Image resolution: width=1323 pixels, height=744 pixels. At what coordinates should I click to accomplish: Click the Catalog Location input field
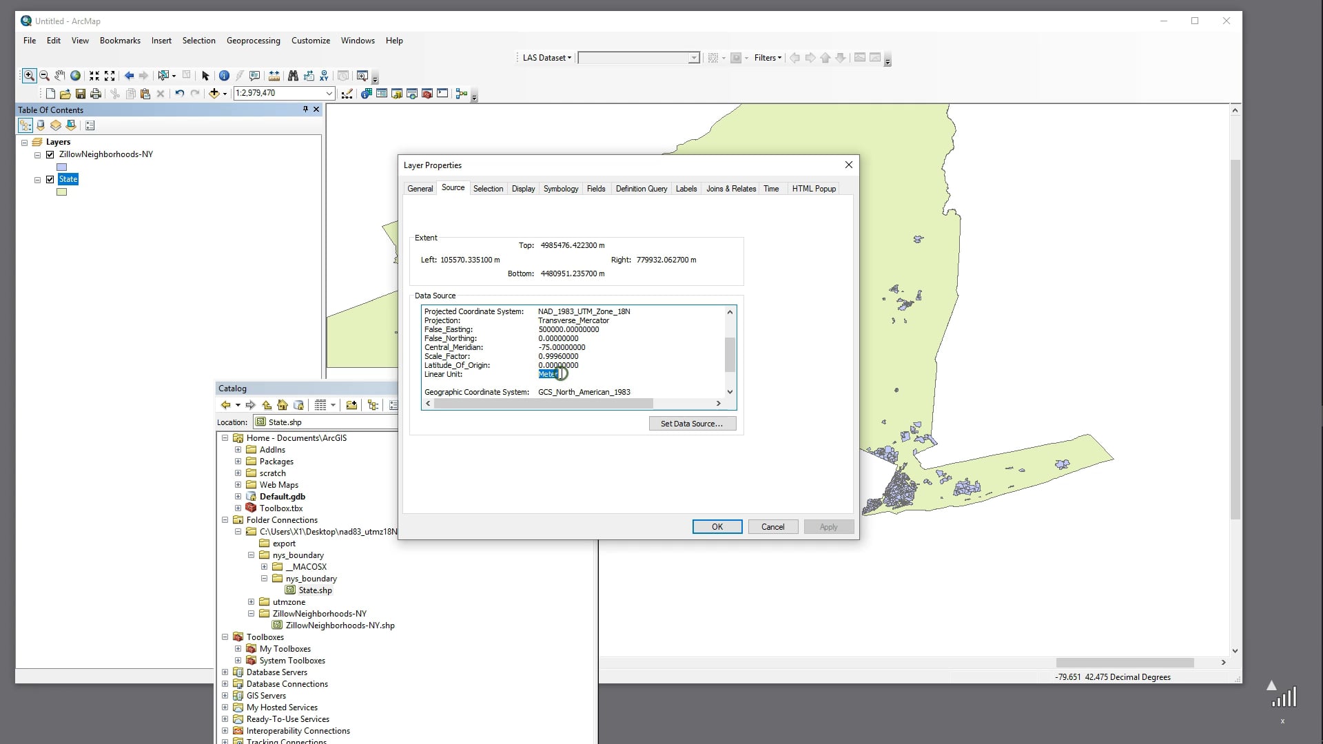325,422
